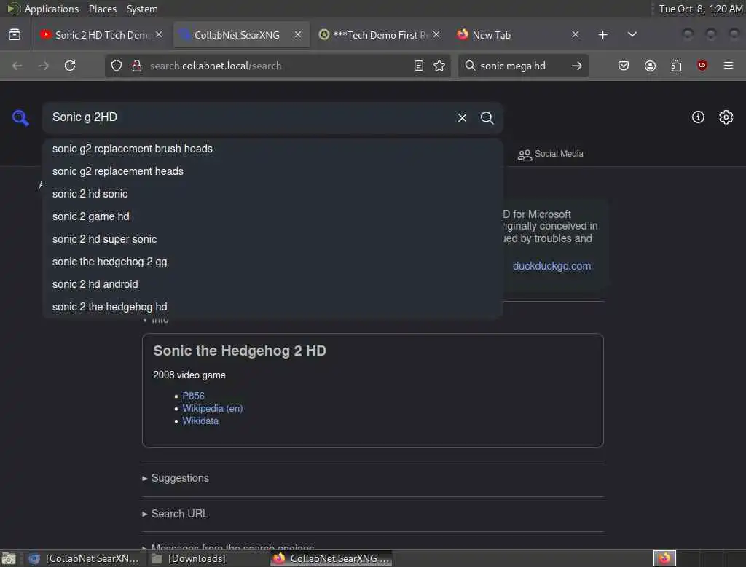Image resolution: width=746 pixels, height=567 pixels.
Task: Bookmark this page with the star
Action: point(439,66)
